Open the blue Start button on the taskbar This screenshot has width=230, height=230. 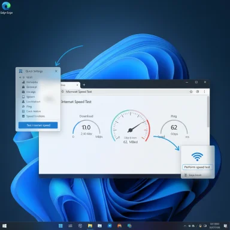click(x=60, y=226)
